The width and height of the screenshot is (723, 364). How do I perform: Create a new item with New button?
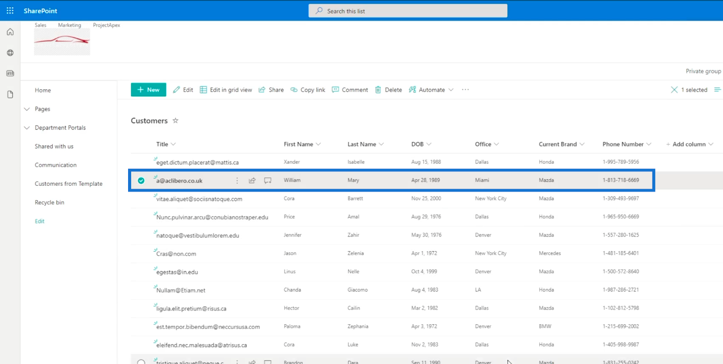149,90
